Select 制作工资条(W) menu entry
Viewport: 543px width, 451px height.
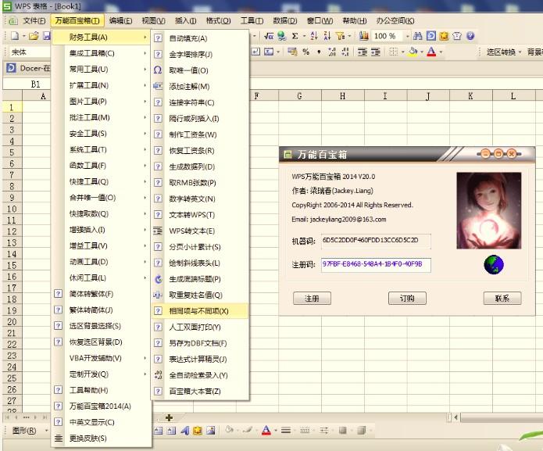(200, 134)
